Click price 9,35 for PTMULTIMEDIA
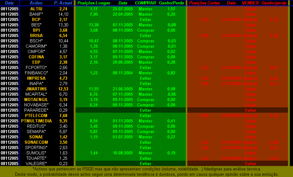293x177 pixels. 63,121
